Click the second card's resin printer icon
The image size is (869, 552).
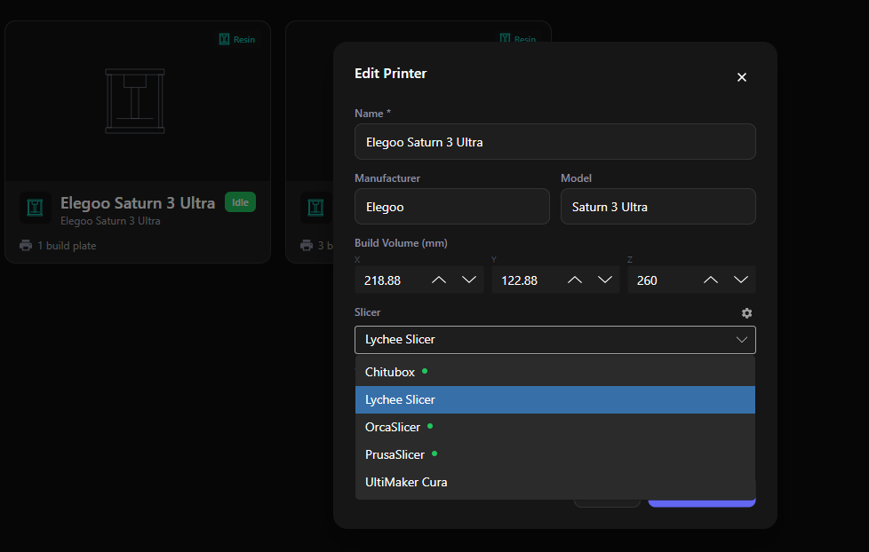coord(316,208)
